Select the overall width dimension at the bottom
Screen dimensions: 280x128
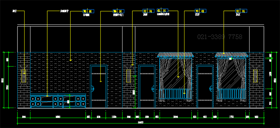point(141,123)
